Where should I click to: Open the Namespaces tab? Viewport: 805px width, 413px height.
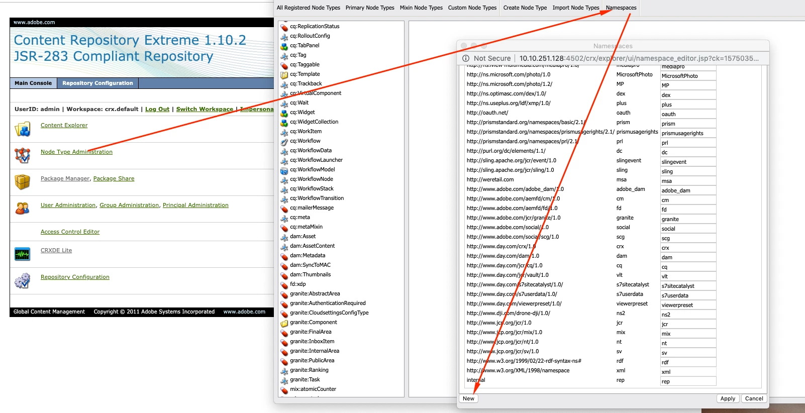click(x=621, y=8)
